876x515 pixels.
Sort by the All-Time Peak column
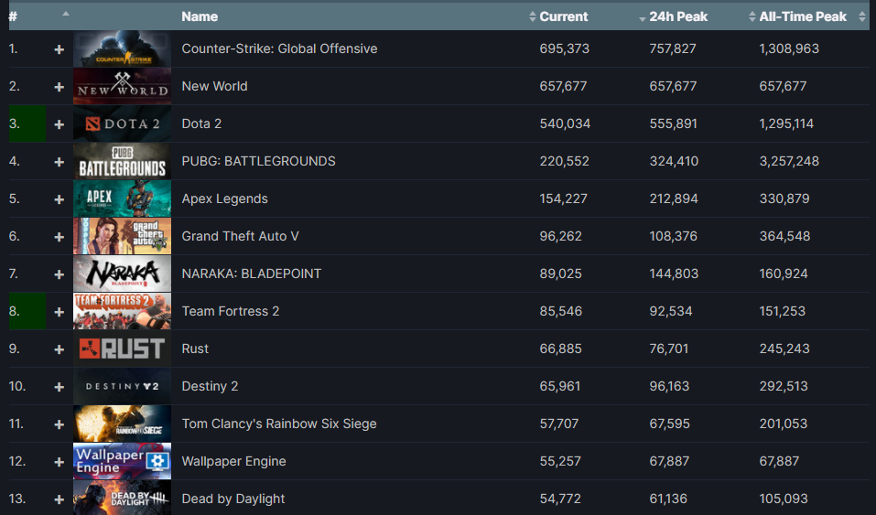[x=802, y=16]
